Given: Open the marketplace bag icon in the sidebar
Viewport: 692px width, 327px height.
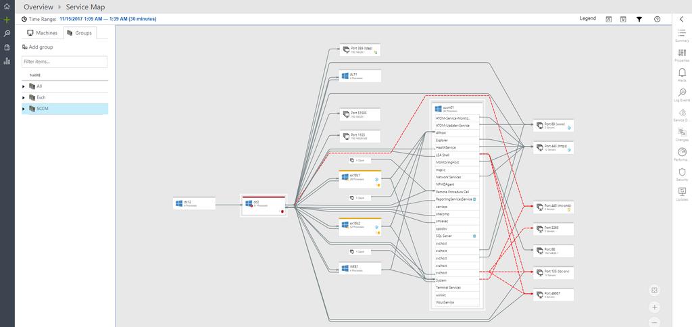Looking at the screenshot, I should (7, 47).
